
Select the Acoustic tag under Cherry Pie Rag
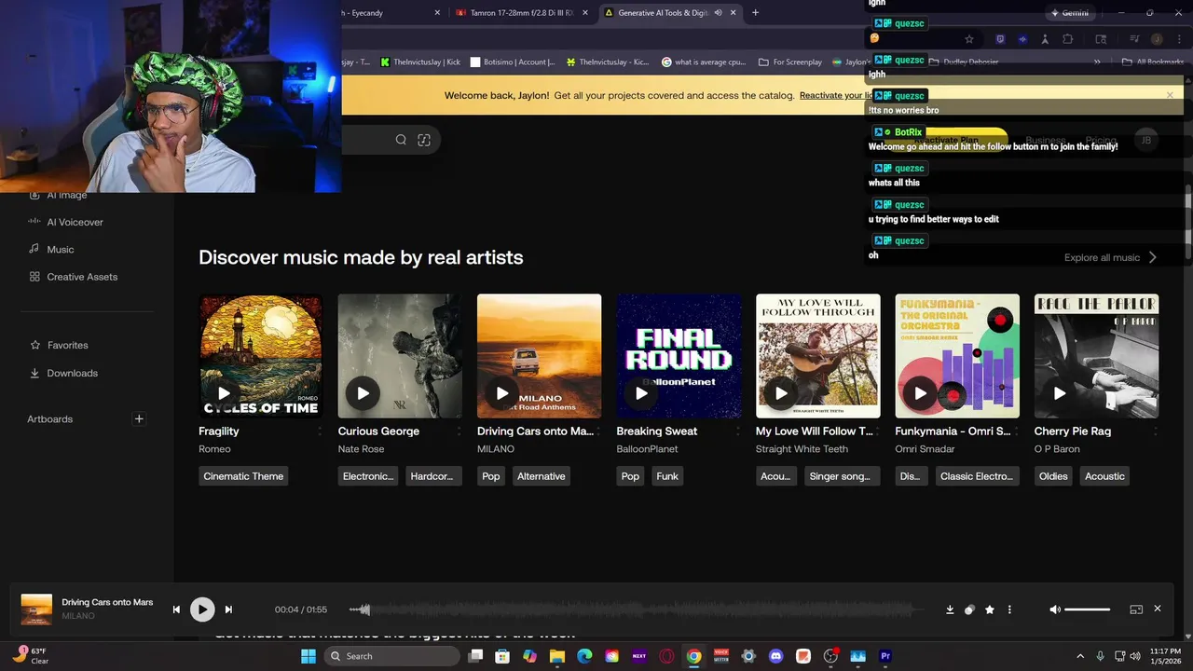pos(1104,476)
